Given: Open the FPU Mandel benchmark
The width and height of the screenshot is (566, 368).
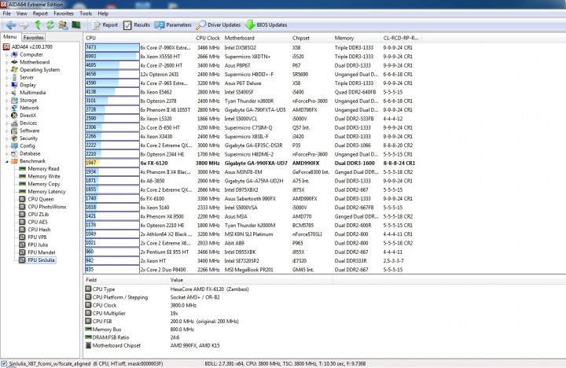Looking at the screenshot, I should [37, 252].
